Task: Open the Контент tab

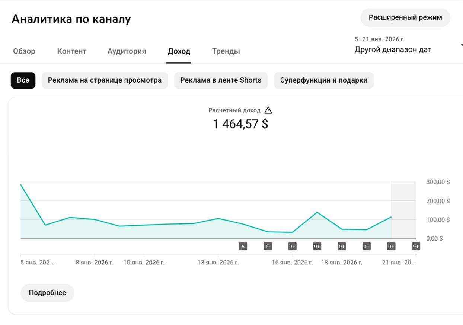Action: pos(71,51)
